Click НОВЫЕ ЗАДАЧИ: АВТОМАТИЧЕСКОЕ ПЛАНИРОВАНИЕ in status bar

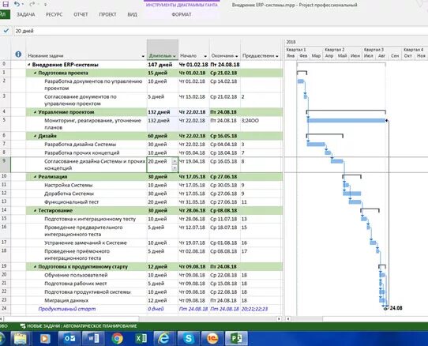pos(81,326)
